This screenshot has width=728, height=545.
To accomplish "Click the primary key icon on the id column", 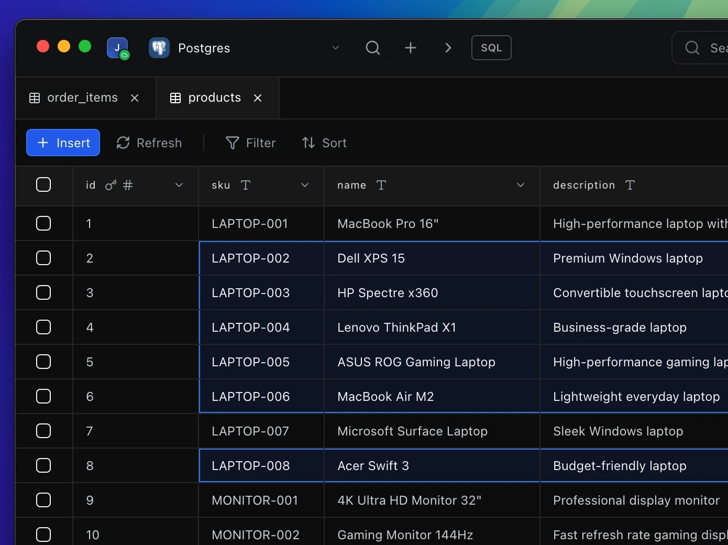I will coord(110,184).
